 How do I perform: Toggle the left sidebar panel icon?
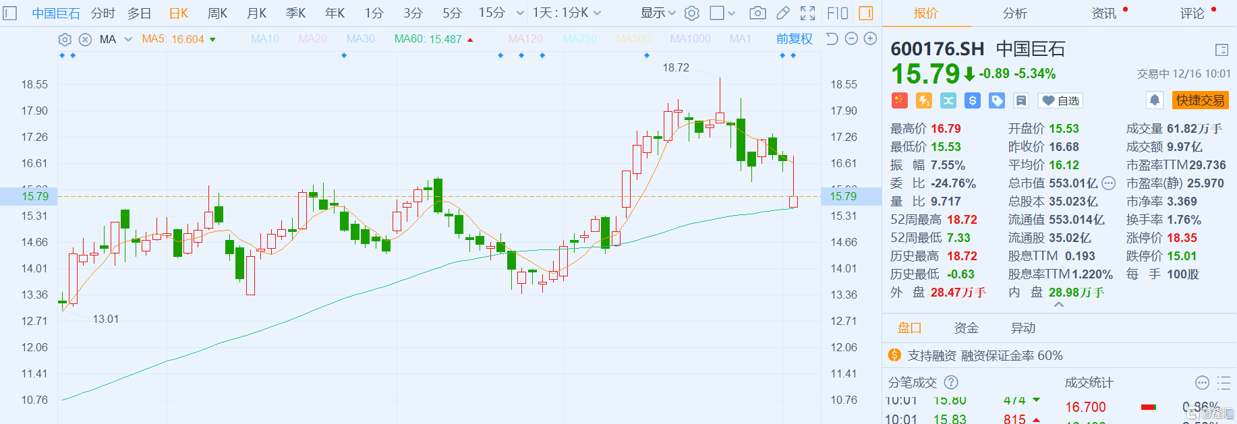(10, 13)
